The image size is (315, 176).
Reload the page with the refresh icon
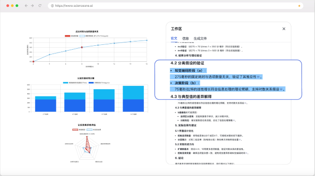click(x=40, y=6)
